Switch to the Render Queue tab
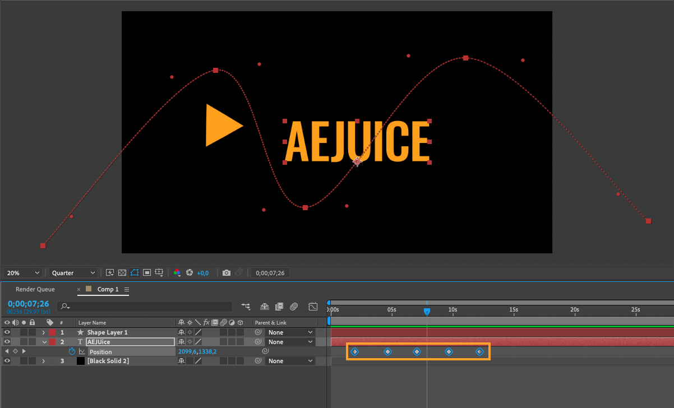The width and height of the screenshot is (674, 408). click(35, 289)
